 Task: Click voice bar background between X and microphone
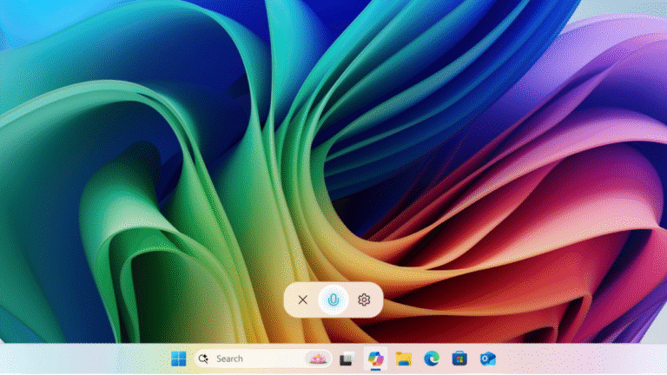(317, 299)
